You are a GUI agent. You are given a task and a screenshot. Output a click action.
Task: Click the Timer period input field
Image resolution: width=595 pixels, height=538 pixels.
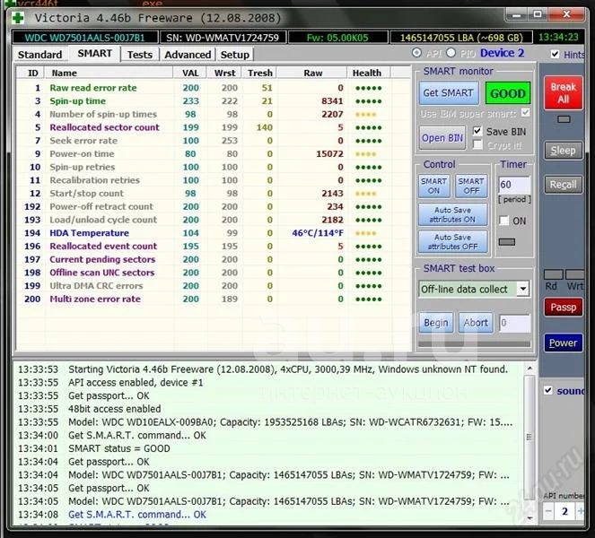click(513, 185)
